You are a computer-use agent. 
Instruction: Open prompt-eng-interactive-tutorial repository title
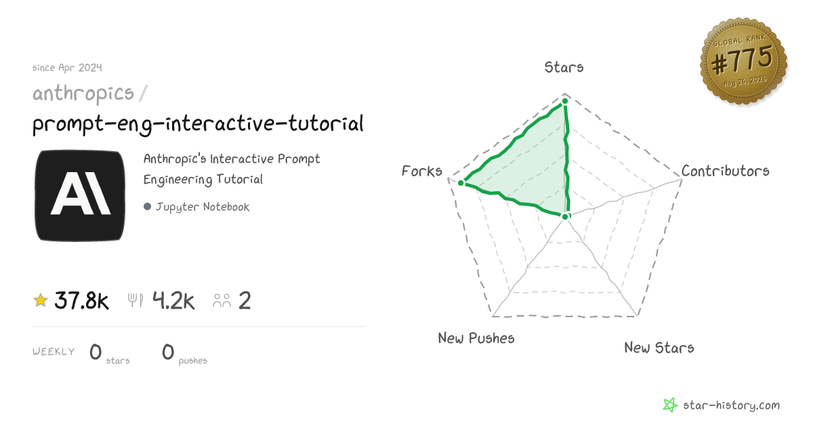(x=198, y=124)
